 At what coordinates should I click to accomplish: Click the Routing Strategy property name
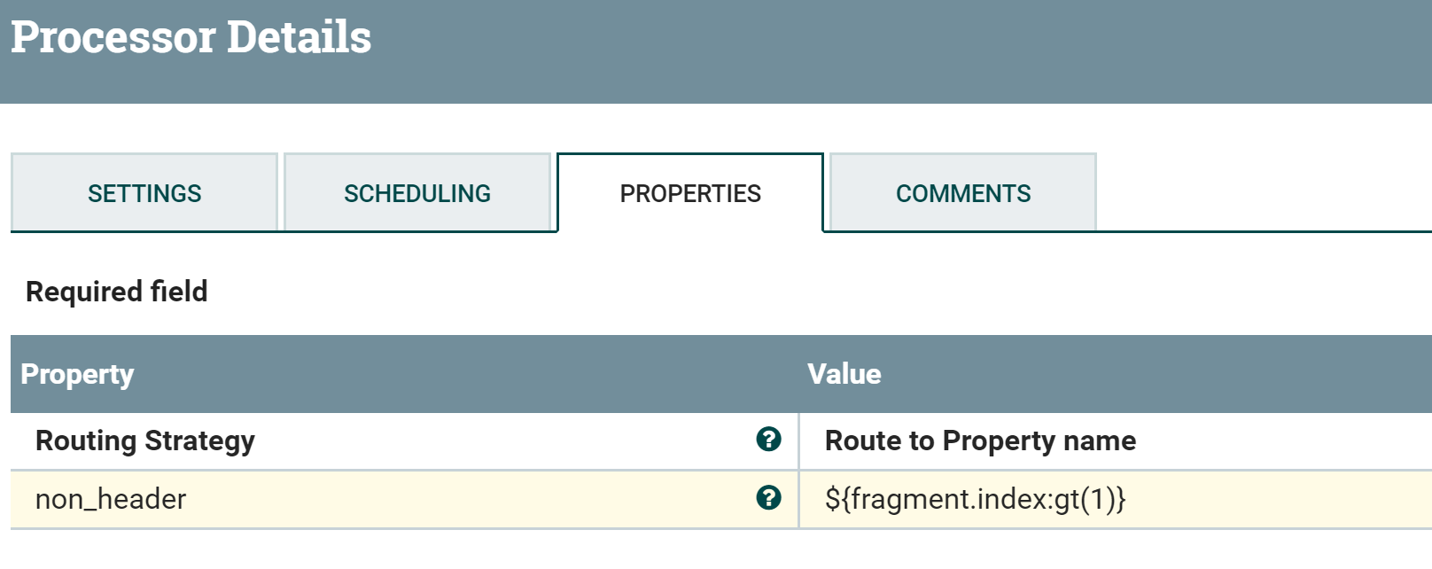click(145, 440)
